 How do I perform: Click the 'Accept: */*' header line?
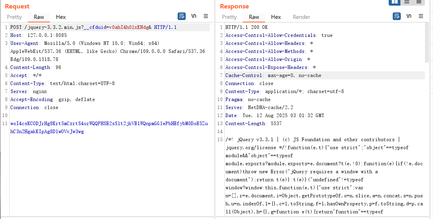coord(26,75)
